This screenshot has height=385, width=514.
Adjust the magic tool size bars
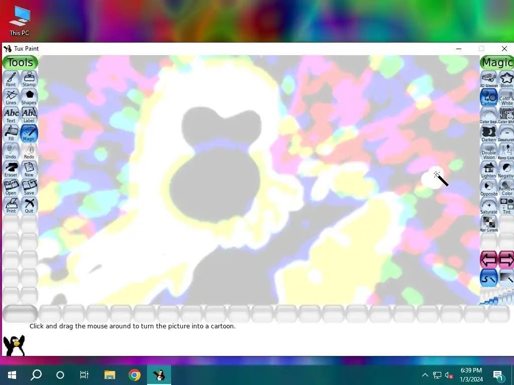coord(496,296)
